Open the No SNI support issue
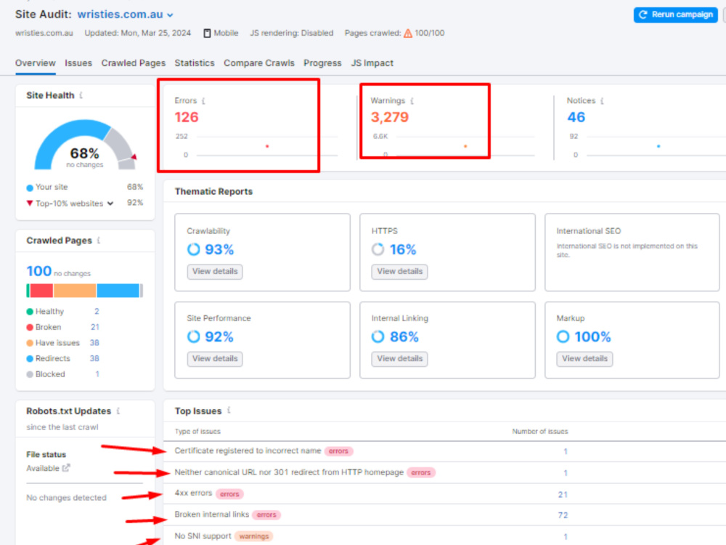Viewport: 726px width, 545px height. [203, 536]
